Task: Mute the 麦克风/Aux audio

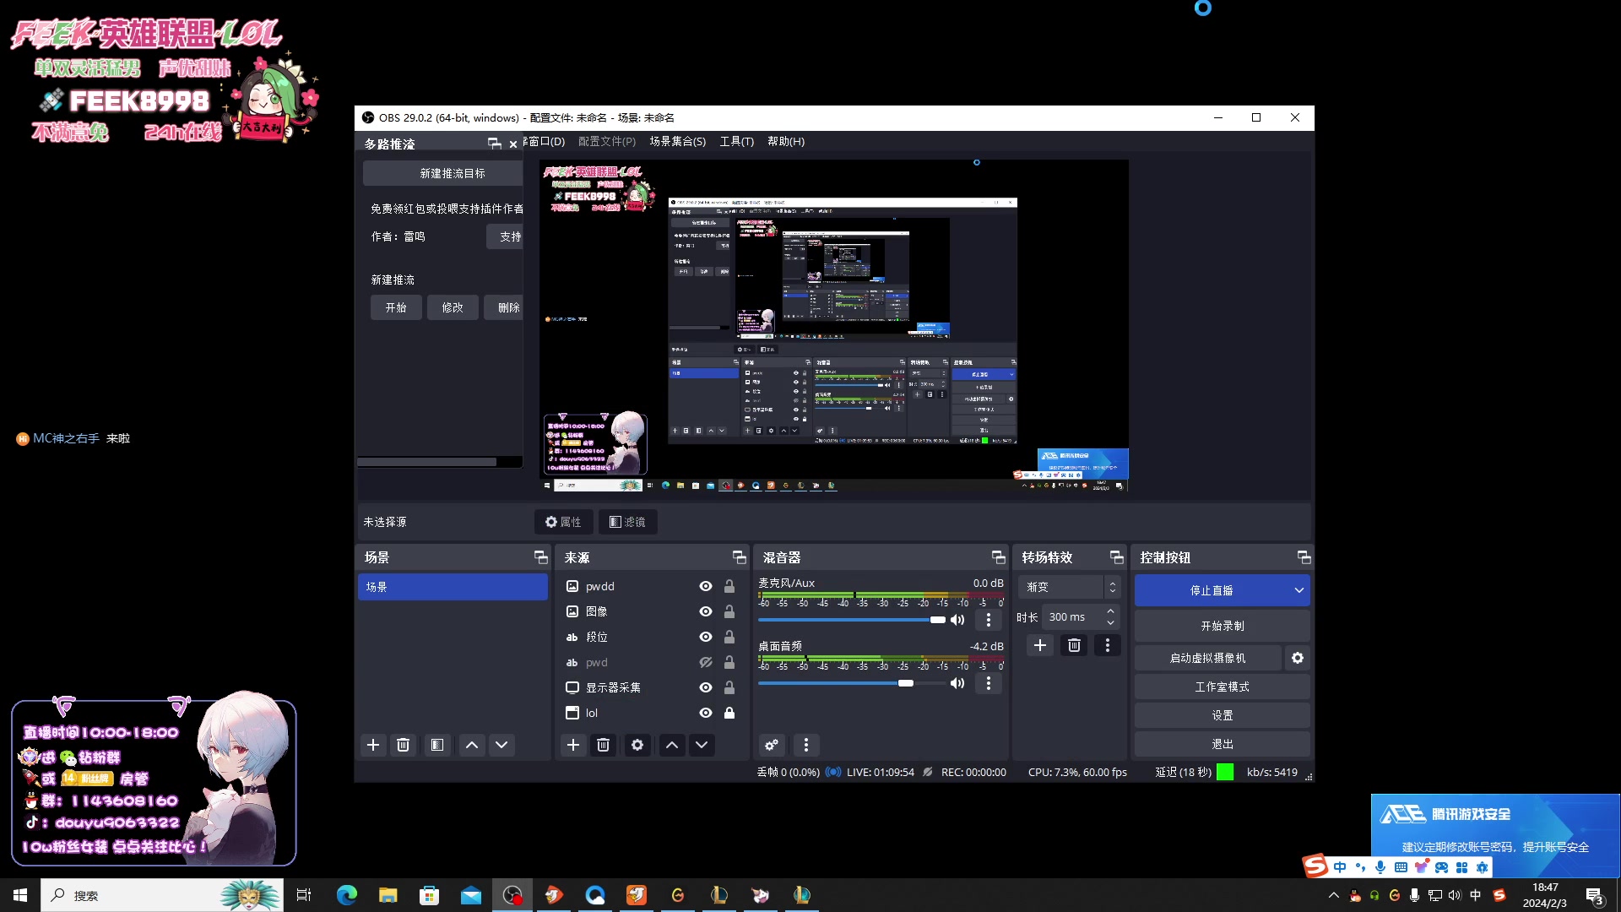Action: pyautogui.click(x=957, y=620)
